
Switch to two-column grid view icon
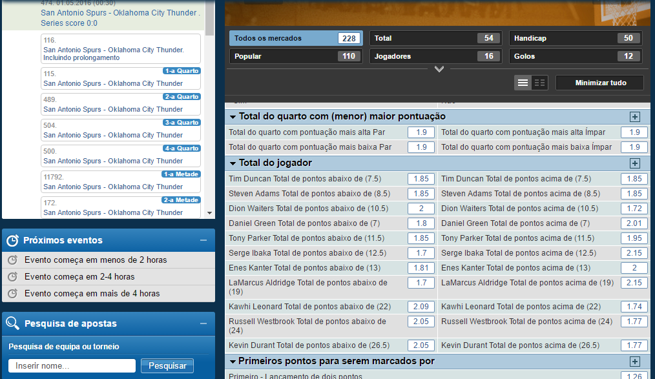coord(540,83)
